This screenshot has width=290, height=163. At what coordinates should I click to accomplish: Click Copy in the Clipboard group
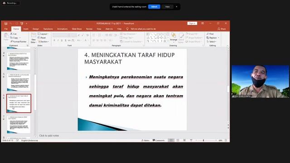tap(14, 38)
